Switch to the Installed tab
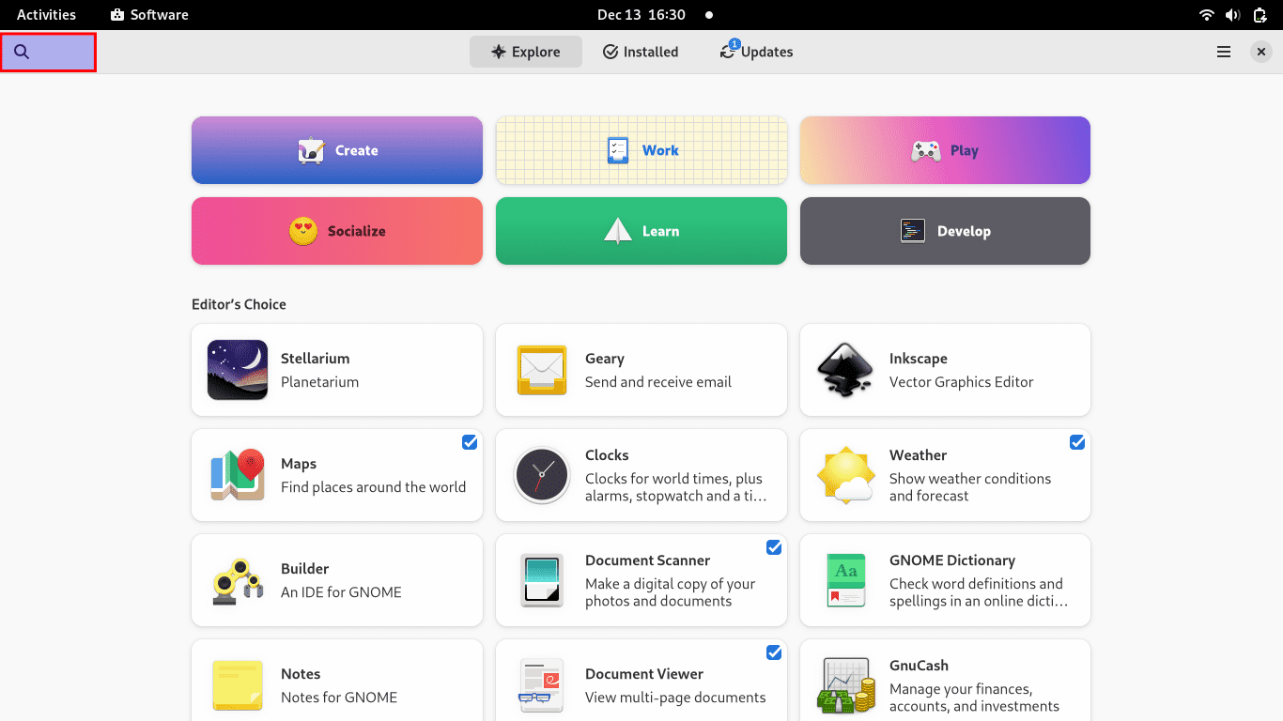The height and width of the screenshot is (721, 1283). (641, 52)
